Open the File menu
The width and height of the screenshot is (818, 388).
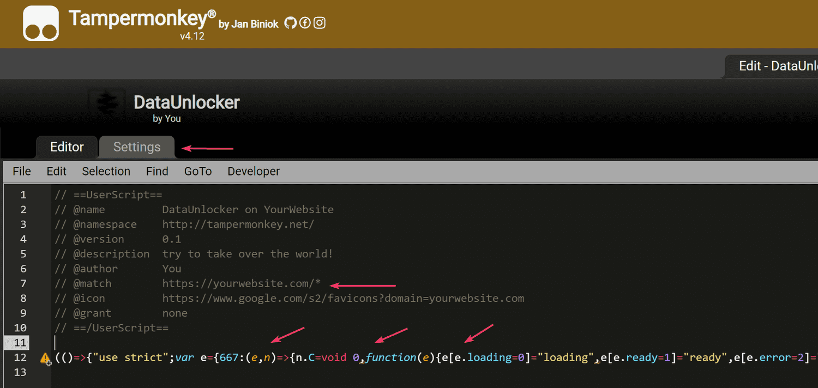22,171
